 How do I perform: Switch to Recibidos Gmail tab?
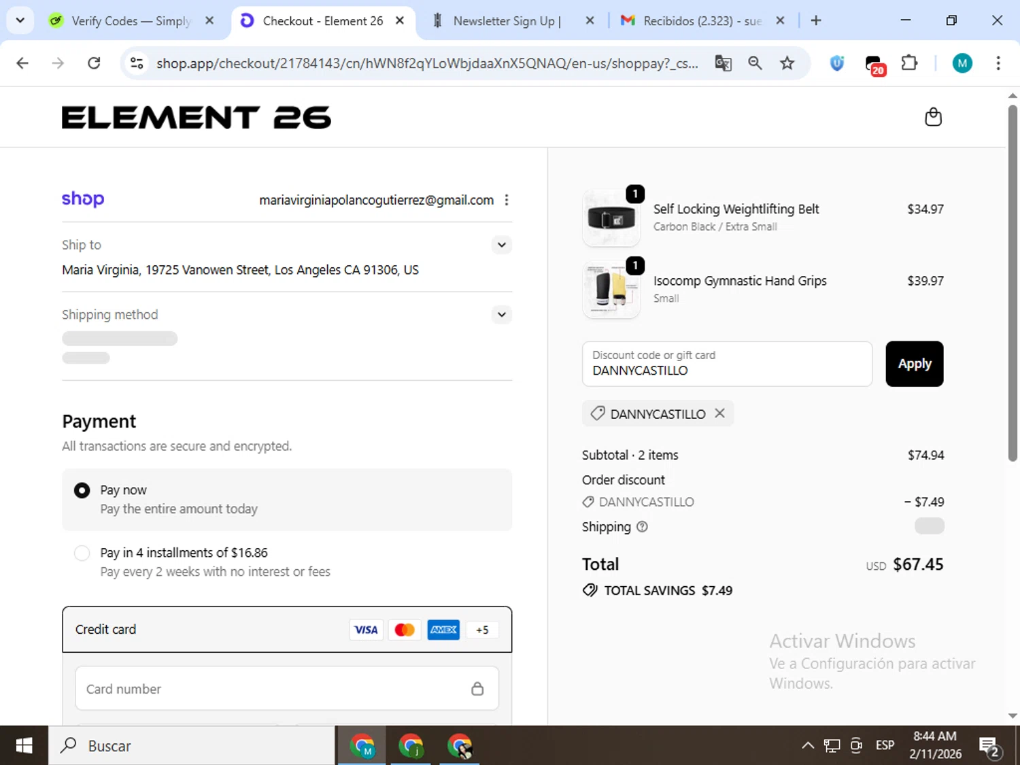pyautogui.click(x=702, y=21)
